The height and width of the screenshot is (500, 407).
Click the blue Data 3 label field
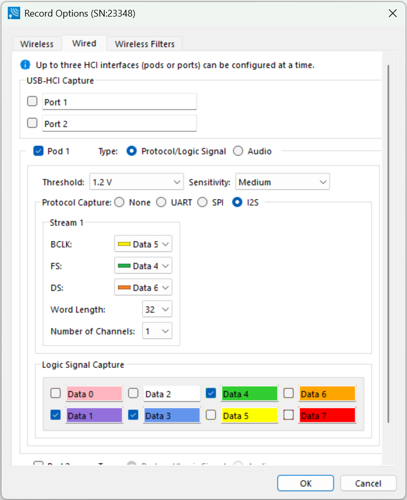pyautogui.click(x=172, y=415)
